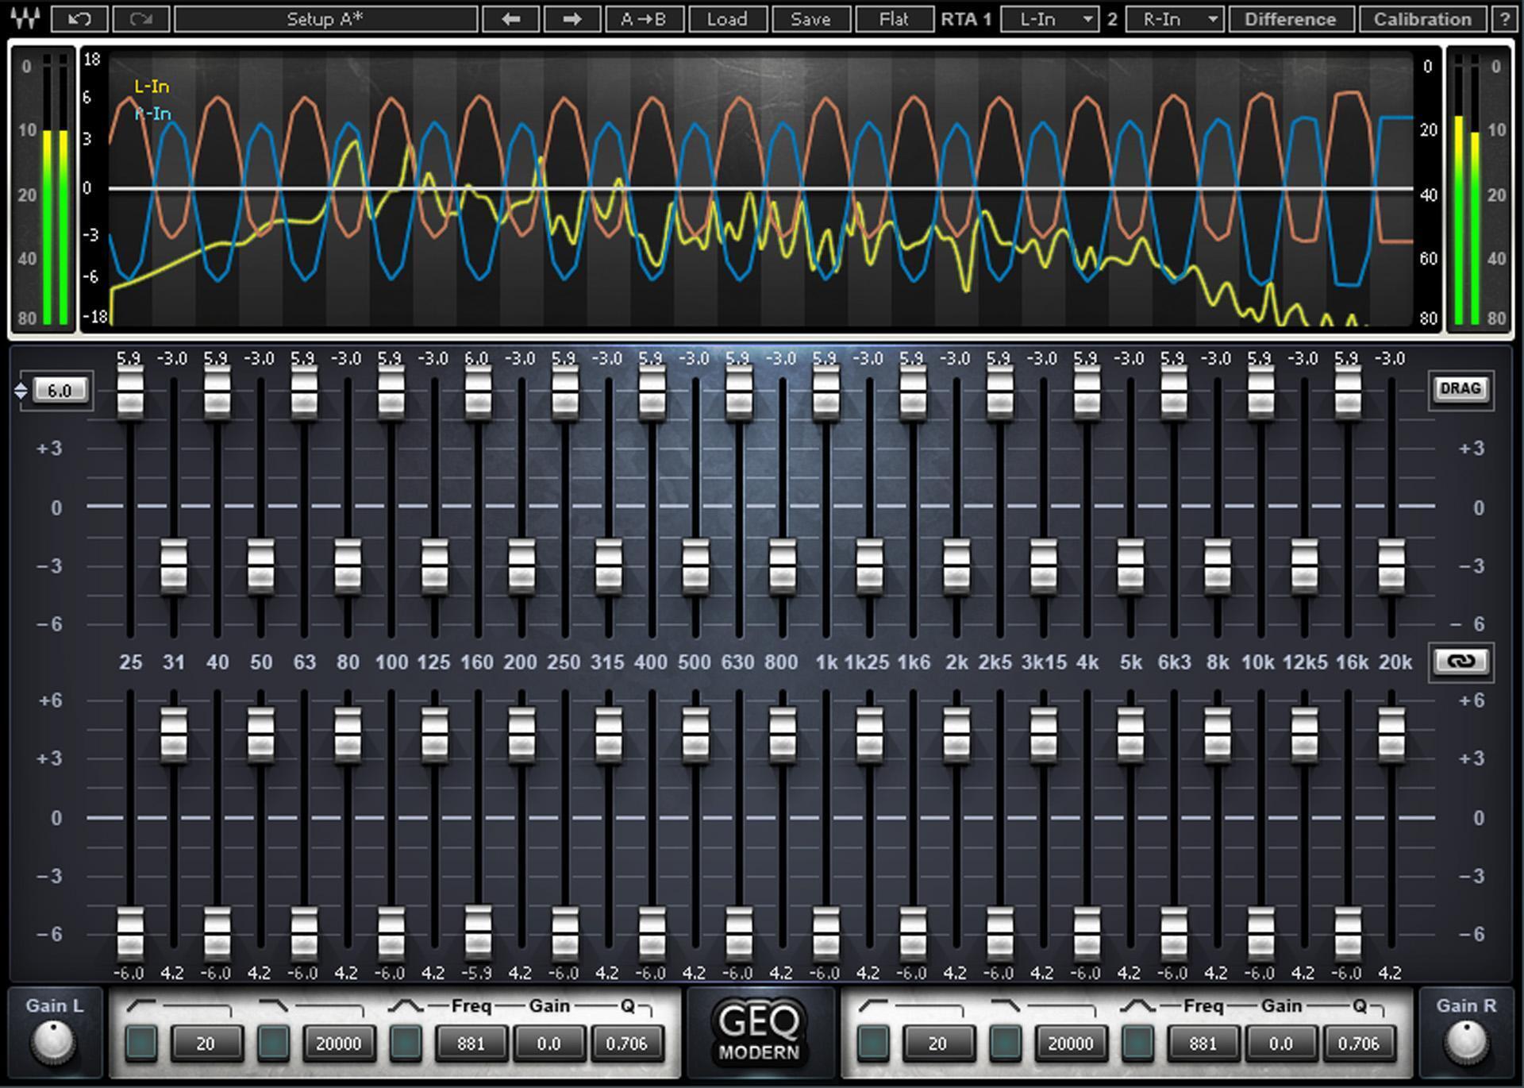Go to previous setup with left arrow

(510, 19)
